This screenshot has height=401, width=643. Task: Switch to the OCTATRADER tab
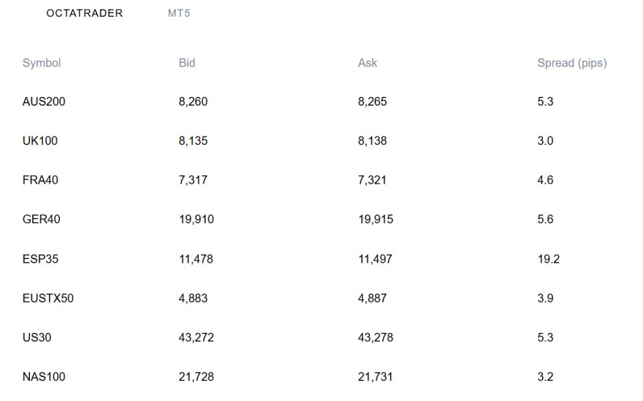84,13
